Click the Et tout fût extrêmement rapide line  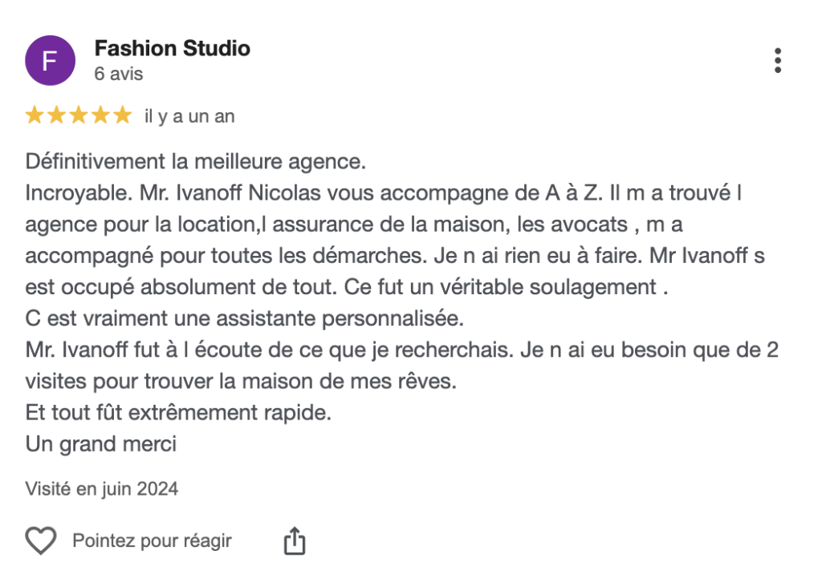(x=178, y=413)
